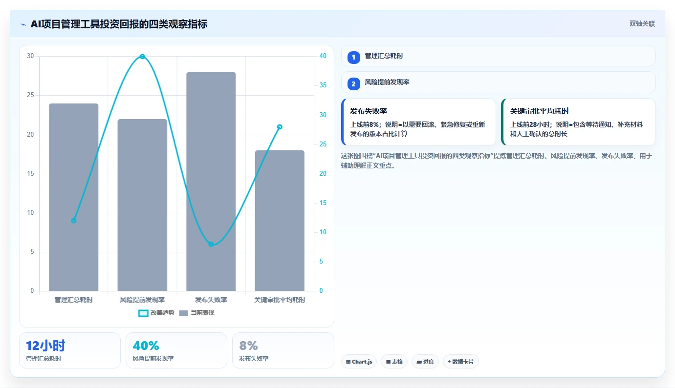Viewport: 675px width, 388px height.
Task: Click the 风险提前发现率 bar in the chart
Action: tap(142, 205)
